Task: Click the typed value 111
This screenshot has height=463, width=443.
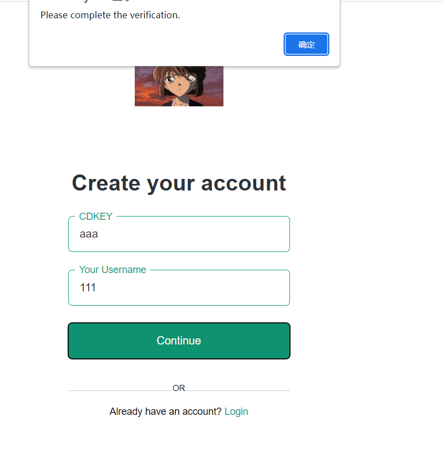Action: 88,287
